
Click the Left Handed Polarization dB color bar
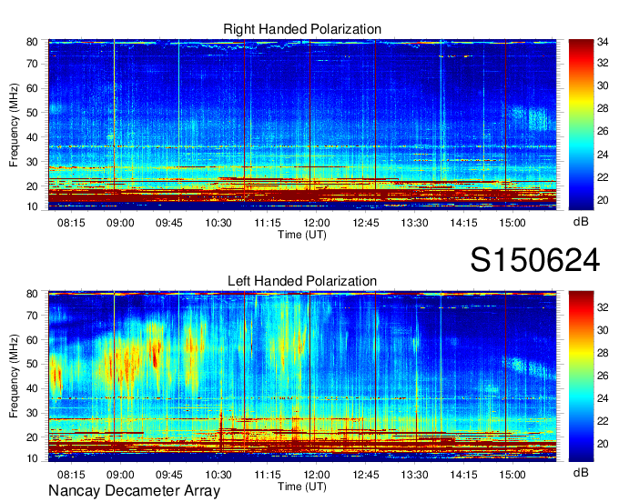click(x=581, y=376)
